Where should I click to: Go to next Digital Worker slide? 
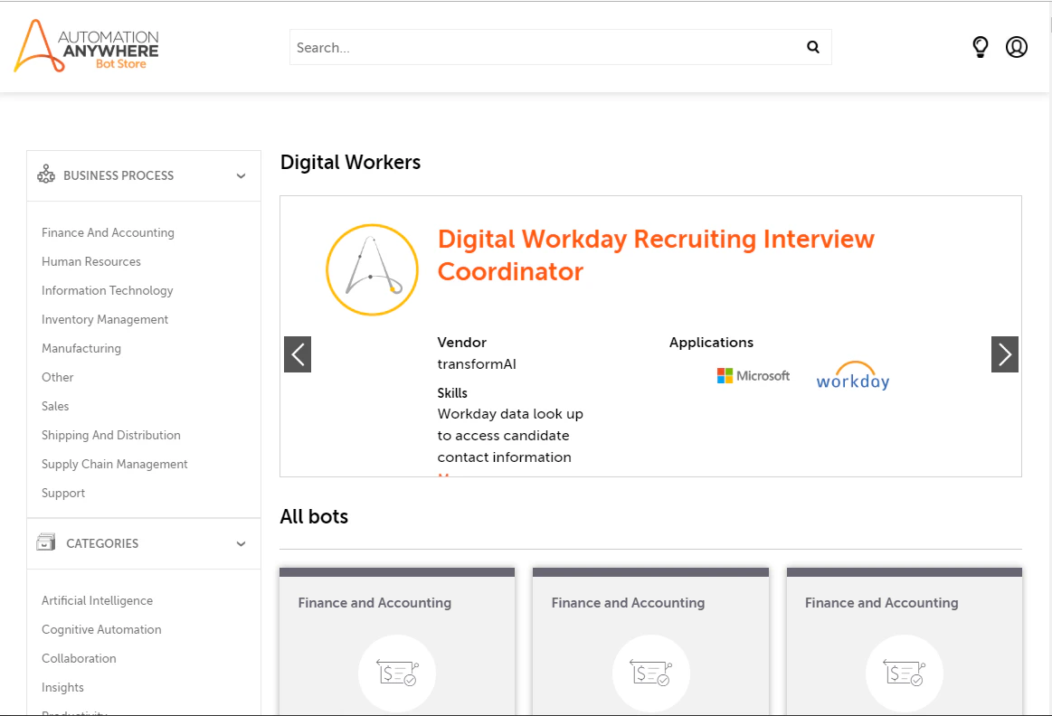tap(1004, 354)
